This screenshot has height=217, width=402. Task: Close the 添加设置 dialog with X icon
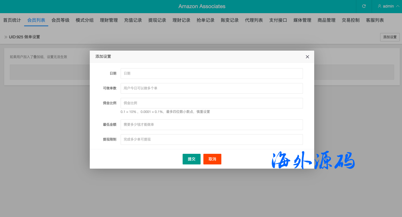pos(307,57)
